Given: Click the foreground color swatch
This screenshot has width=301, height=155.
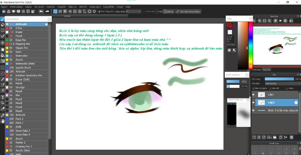Looking at the screenshot, I should click(229, 25).
